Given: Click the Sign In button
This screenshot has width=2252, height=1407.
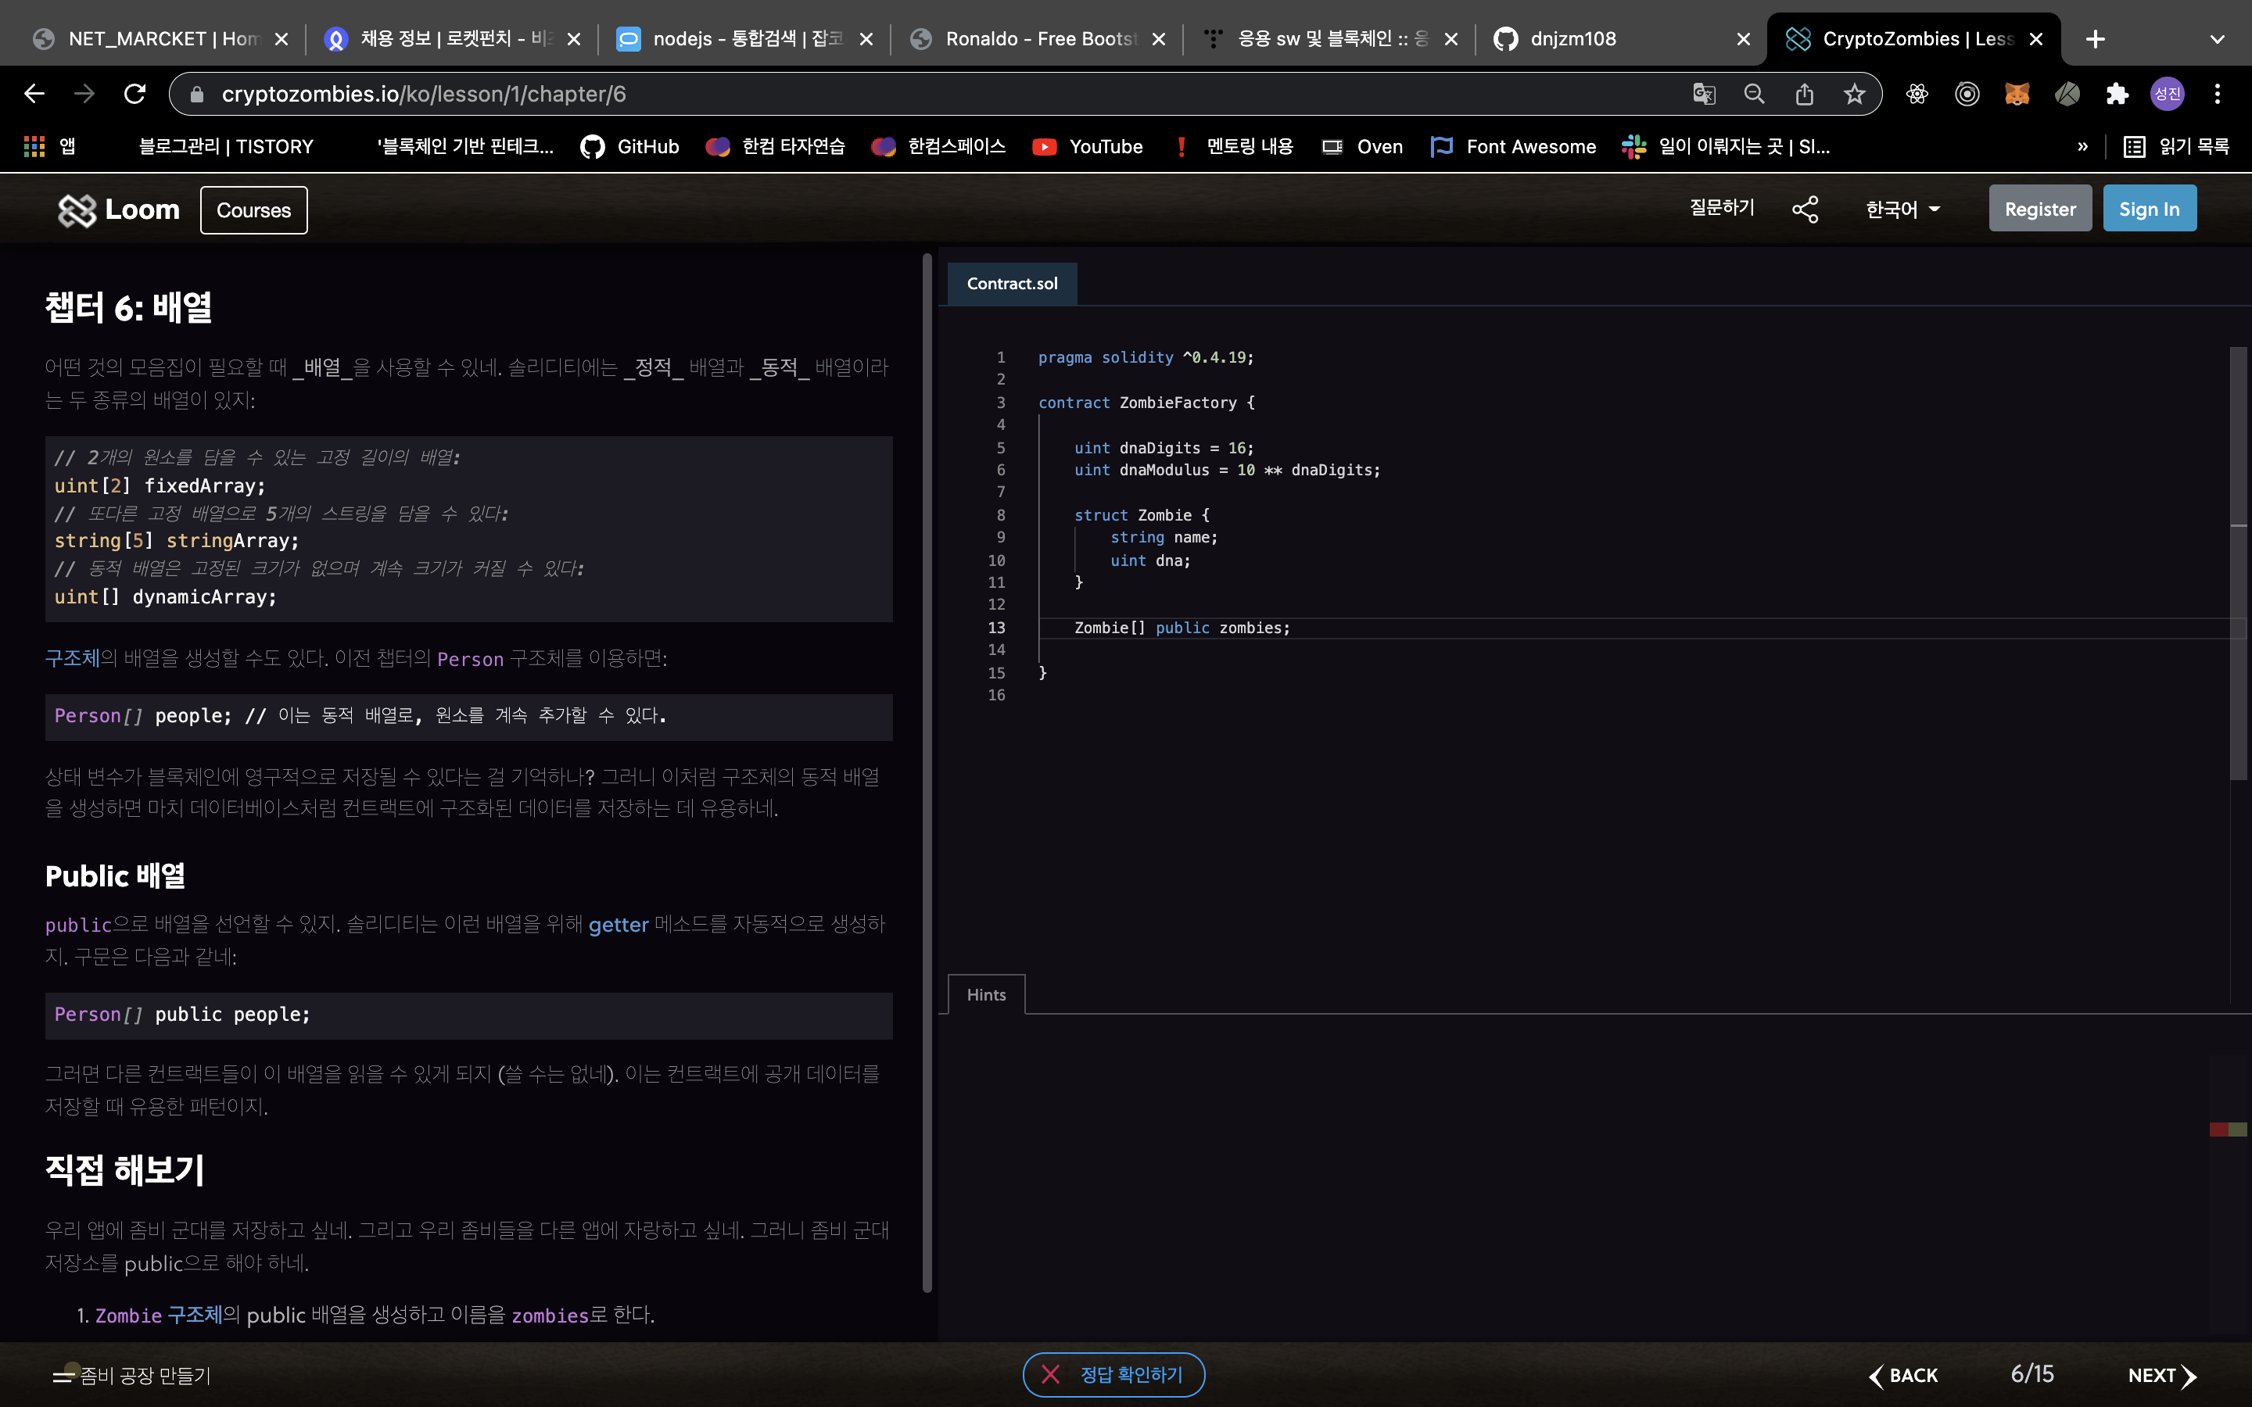Looking at the screenshot, I should 2149,209.
